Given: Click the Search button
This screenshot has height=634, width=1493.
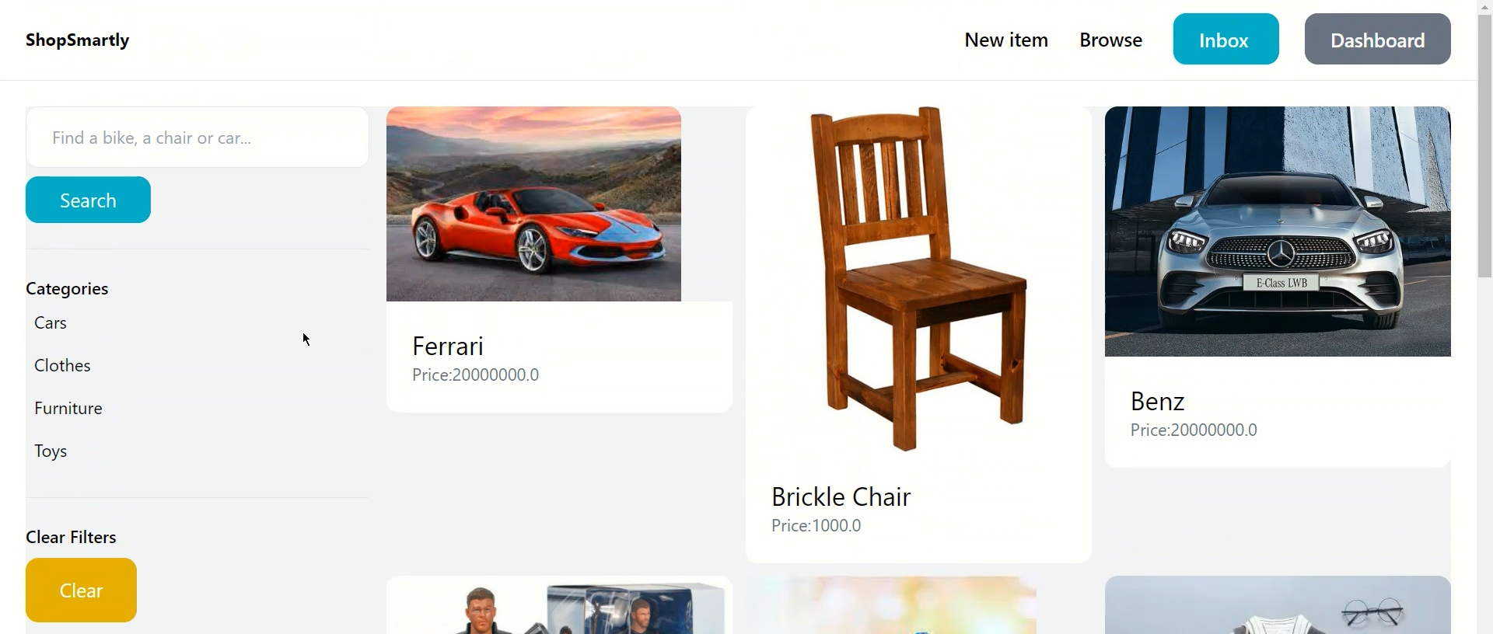Looking at the screenshot, I should point(88,200).
